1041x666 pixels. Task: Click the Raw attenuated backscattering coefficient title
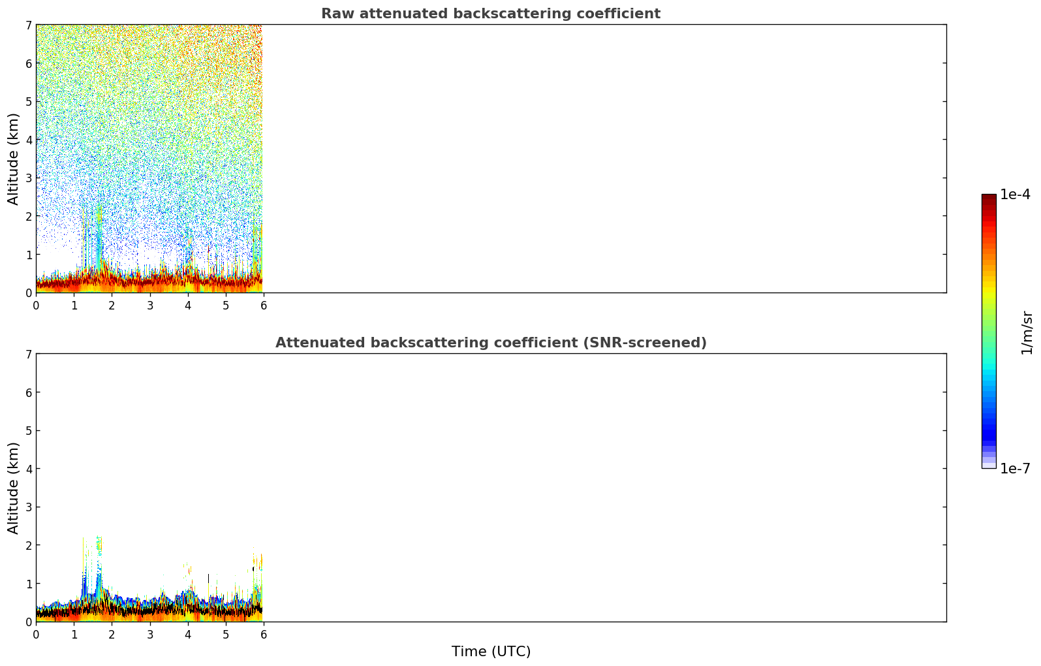(x=490, y=14)
